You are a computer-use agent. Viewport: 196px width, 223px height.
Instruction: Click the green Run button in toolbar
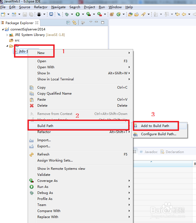(78, 14)
